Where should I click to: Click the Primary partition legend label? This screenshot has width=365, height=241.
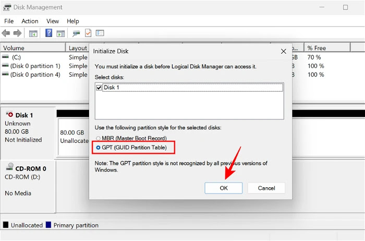[76, 225]
